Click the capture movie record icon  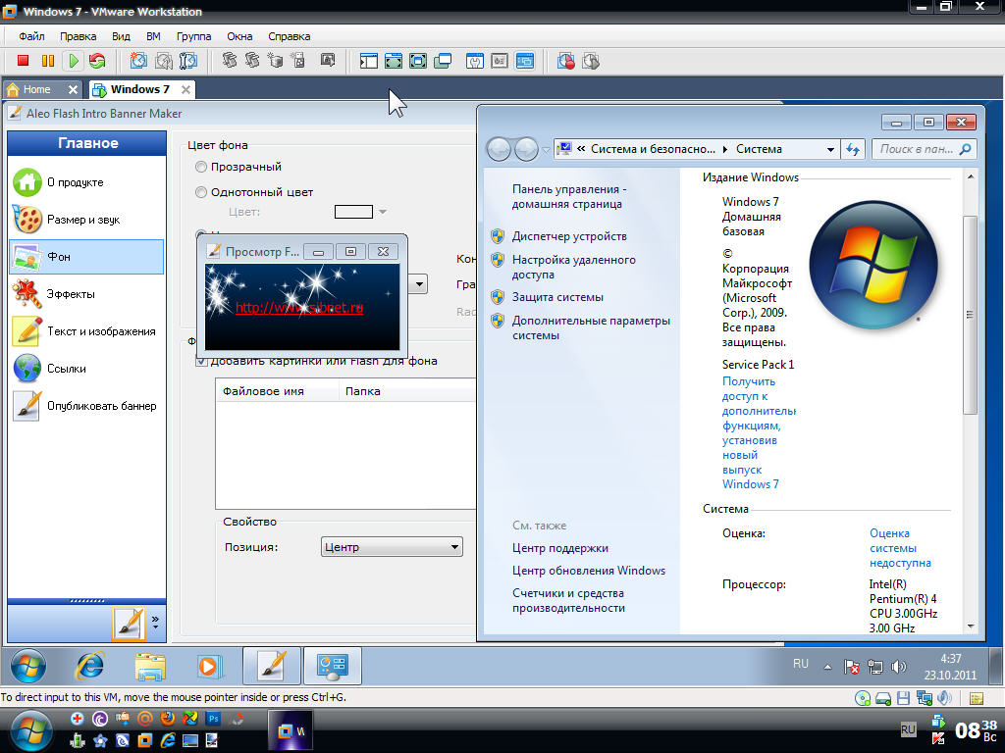[566, 61]
